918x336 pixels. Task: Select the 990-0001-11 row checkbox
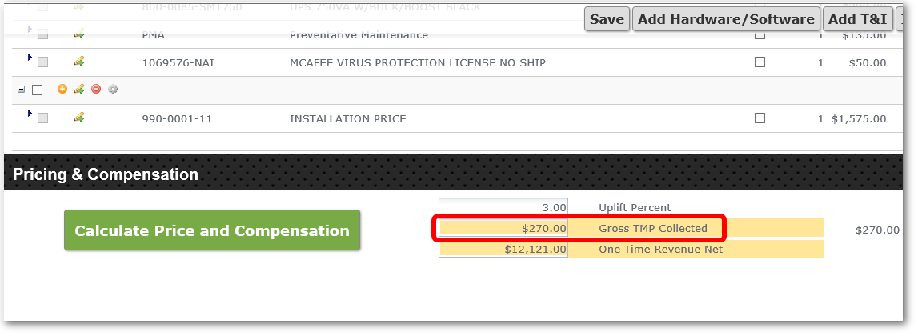pos(42,118)
